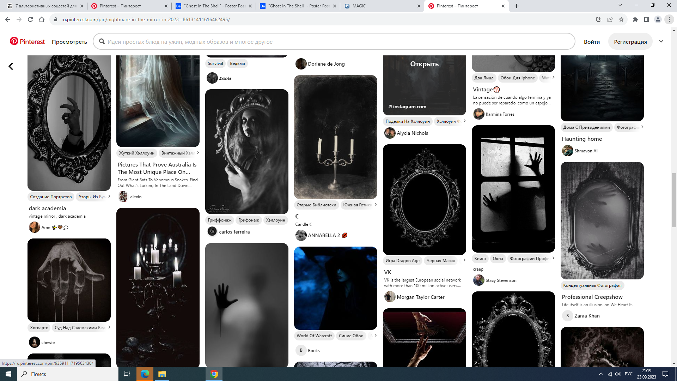This screenshot has height=381, width=677.
Task: Click the home page icon
Action: [42, 19]
